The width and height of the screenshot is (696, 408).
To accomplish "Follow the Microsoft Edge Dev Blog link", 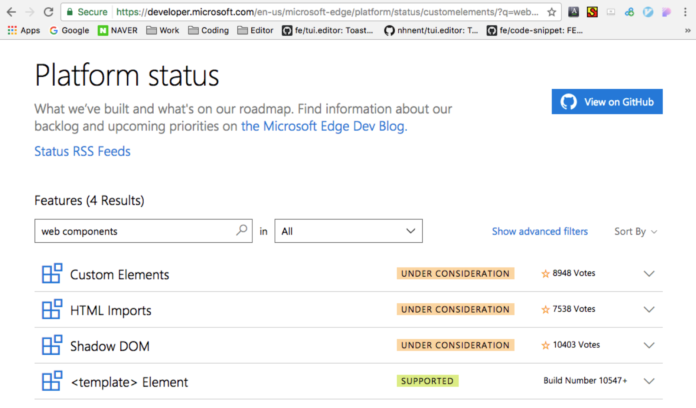I will [x=324, y=126].
